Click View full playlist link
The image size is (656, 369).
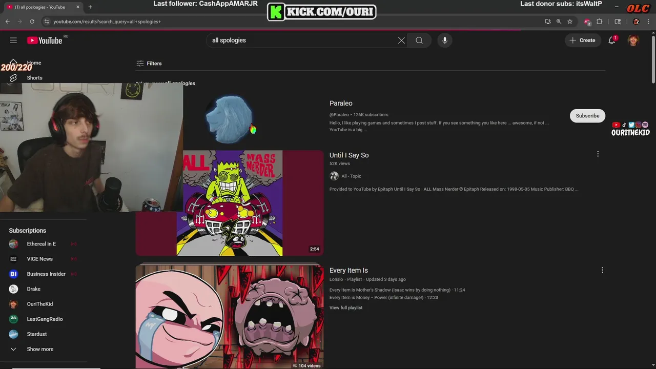point(346,307)
